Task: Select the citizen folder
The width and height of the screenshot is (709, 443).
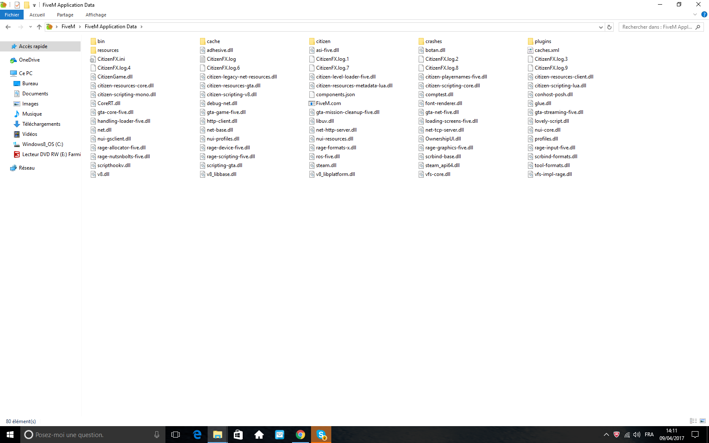Action: coord(319,41)
